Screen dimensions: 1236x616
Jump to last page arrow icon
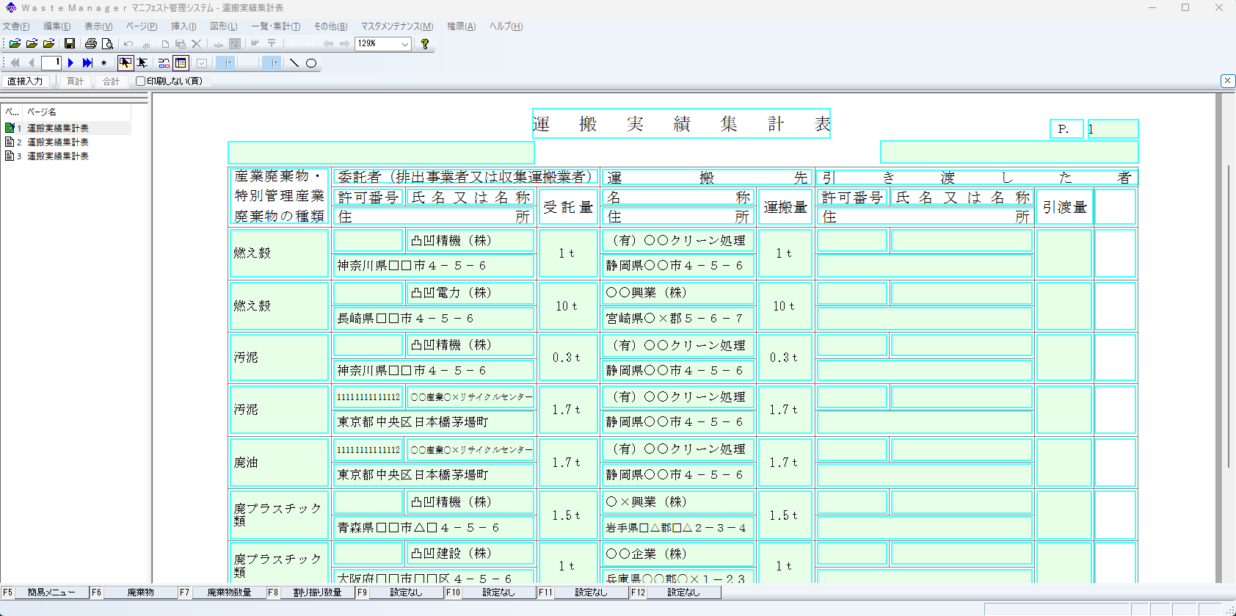tap(87, 63)
